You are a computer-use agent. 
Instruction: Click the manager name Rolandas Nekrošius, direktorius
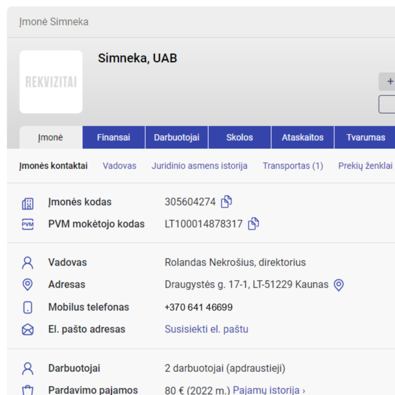[235, 262]
